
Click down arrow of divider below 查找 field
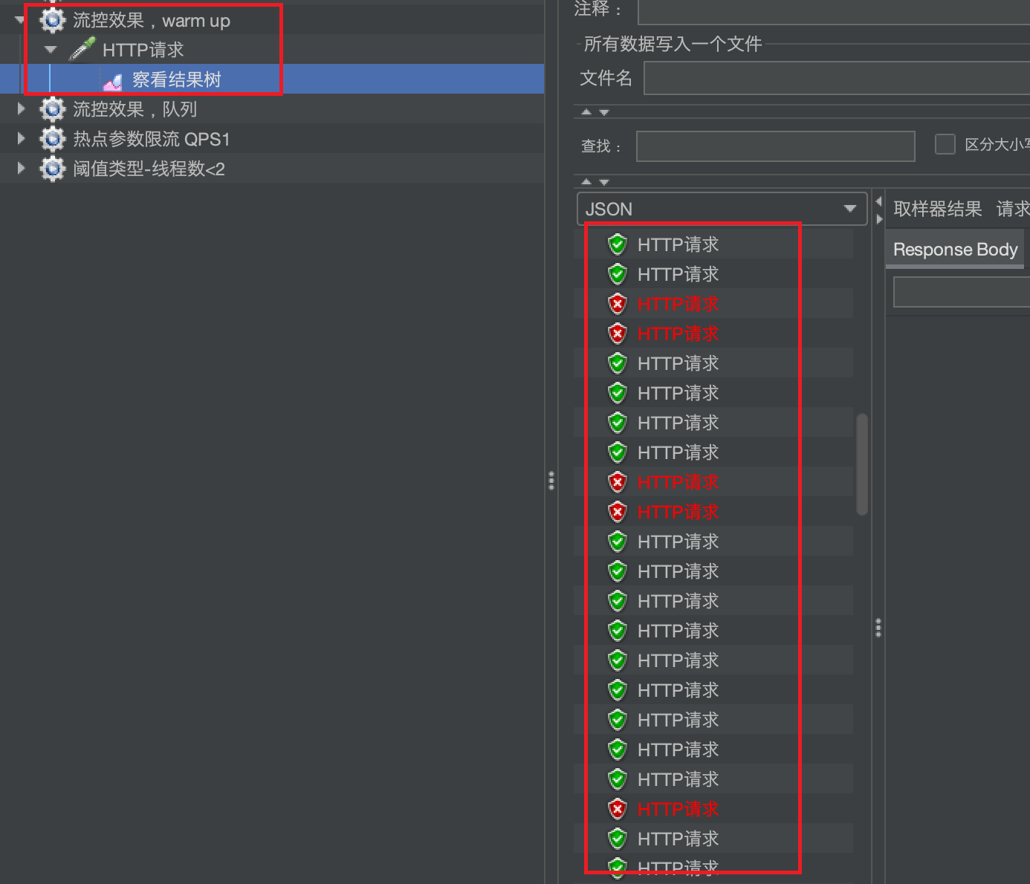[x=603, y=181]
